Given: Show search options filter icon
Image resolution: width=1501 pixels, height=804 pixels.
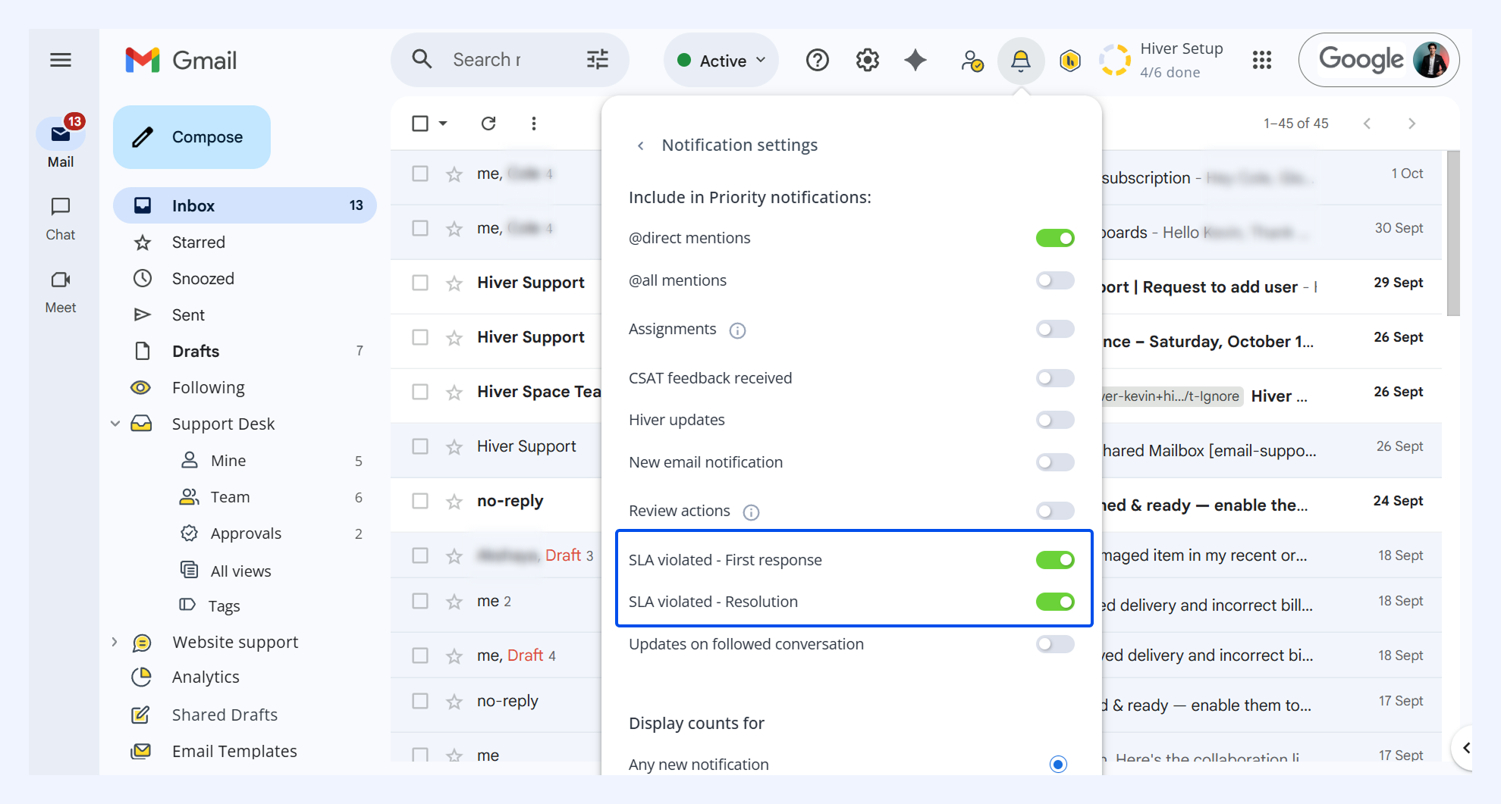Looking at the screenshot, I should tap(598, 59).
